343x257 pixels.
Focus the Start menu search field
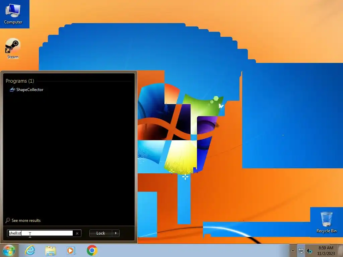point(40,233)
